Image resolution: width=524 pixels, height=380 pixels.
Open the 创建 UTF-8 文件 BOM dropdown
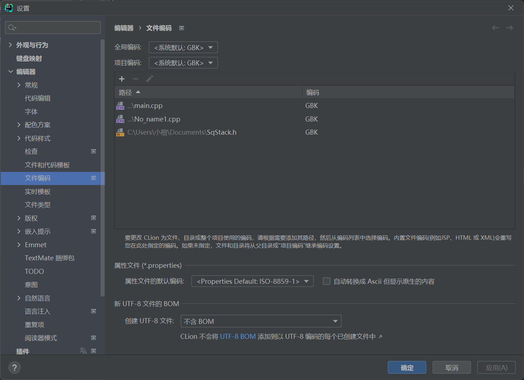(x=261, y=321)
